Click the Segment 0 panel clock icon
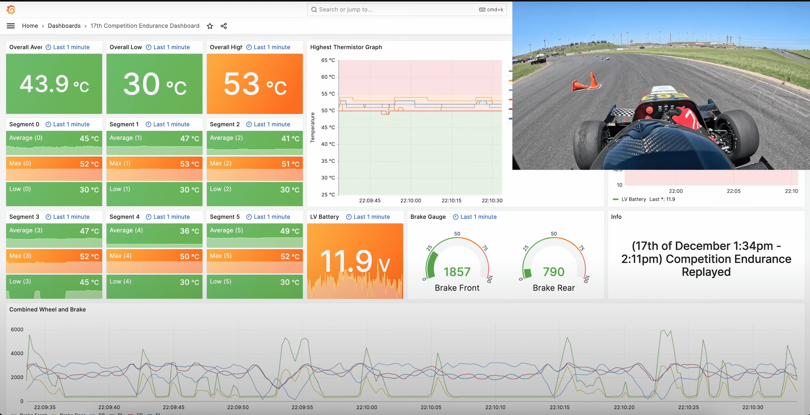The width and height of the screenshot is (810, 415). (48, 124)
